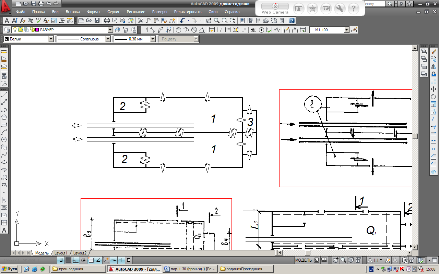
Task: Expand the color dropdown showing Белый
Action: pyautogui.click(x=51, y=39)
